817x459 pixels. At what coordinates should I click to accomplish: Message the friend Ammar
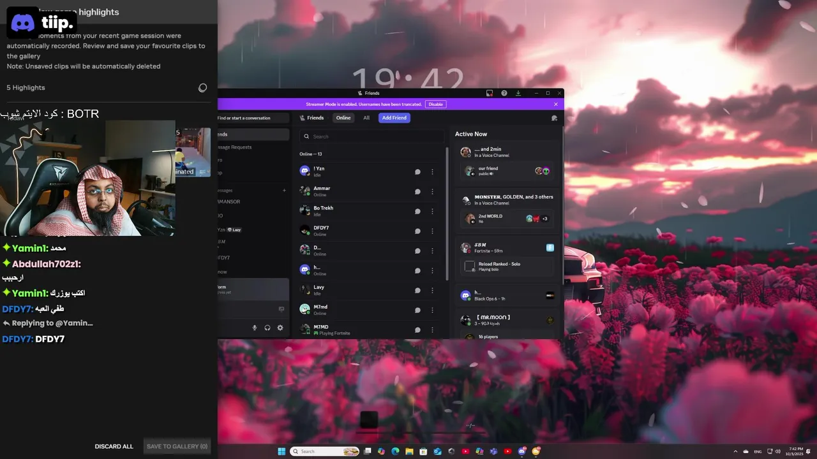click(417, 191)
